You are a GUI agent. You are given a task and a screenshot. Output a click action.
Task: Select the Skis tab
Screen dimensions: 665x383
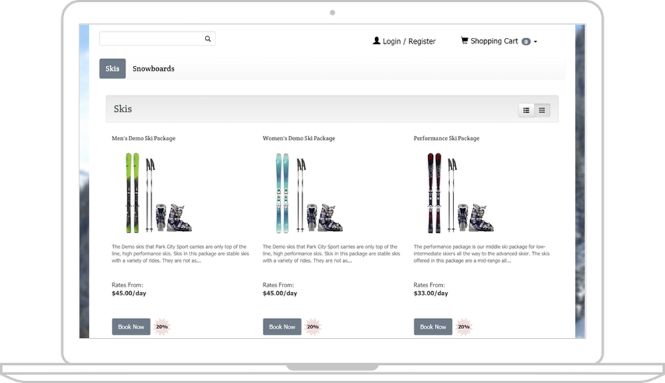click(112, 68)
